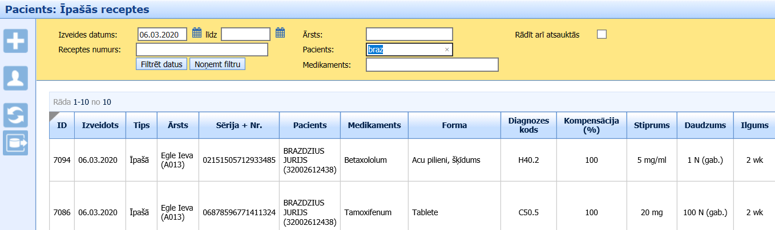The width and height of the screenshot is (775, 230).
Task: Click the database export sidebar icon
Action: click(x=15, y=143)
